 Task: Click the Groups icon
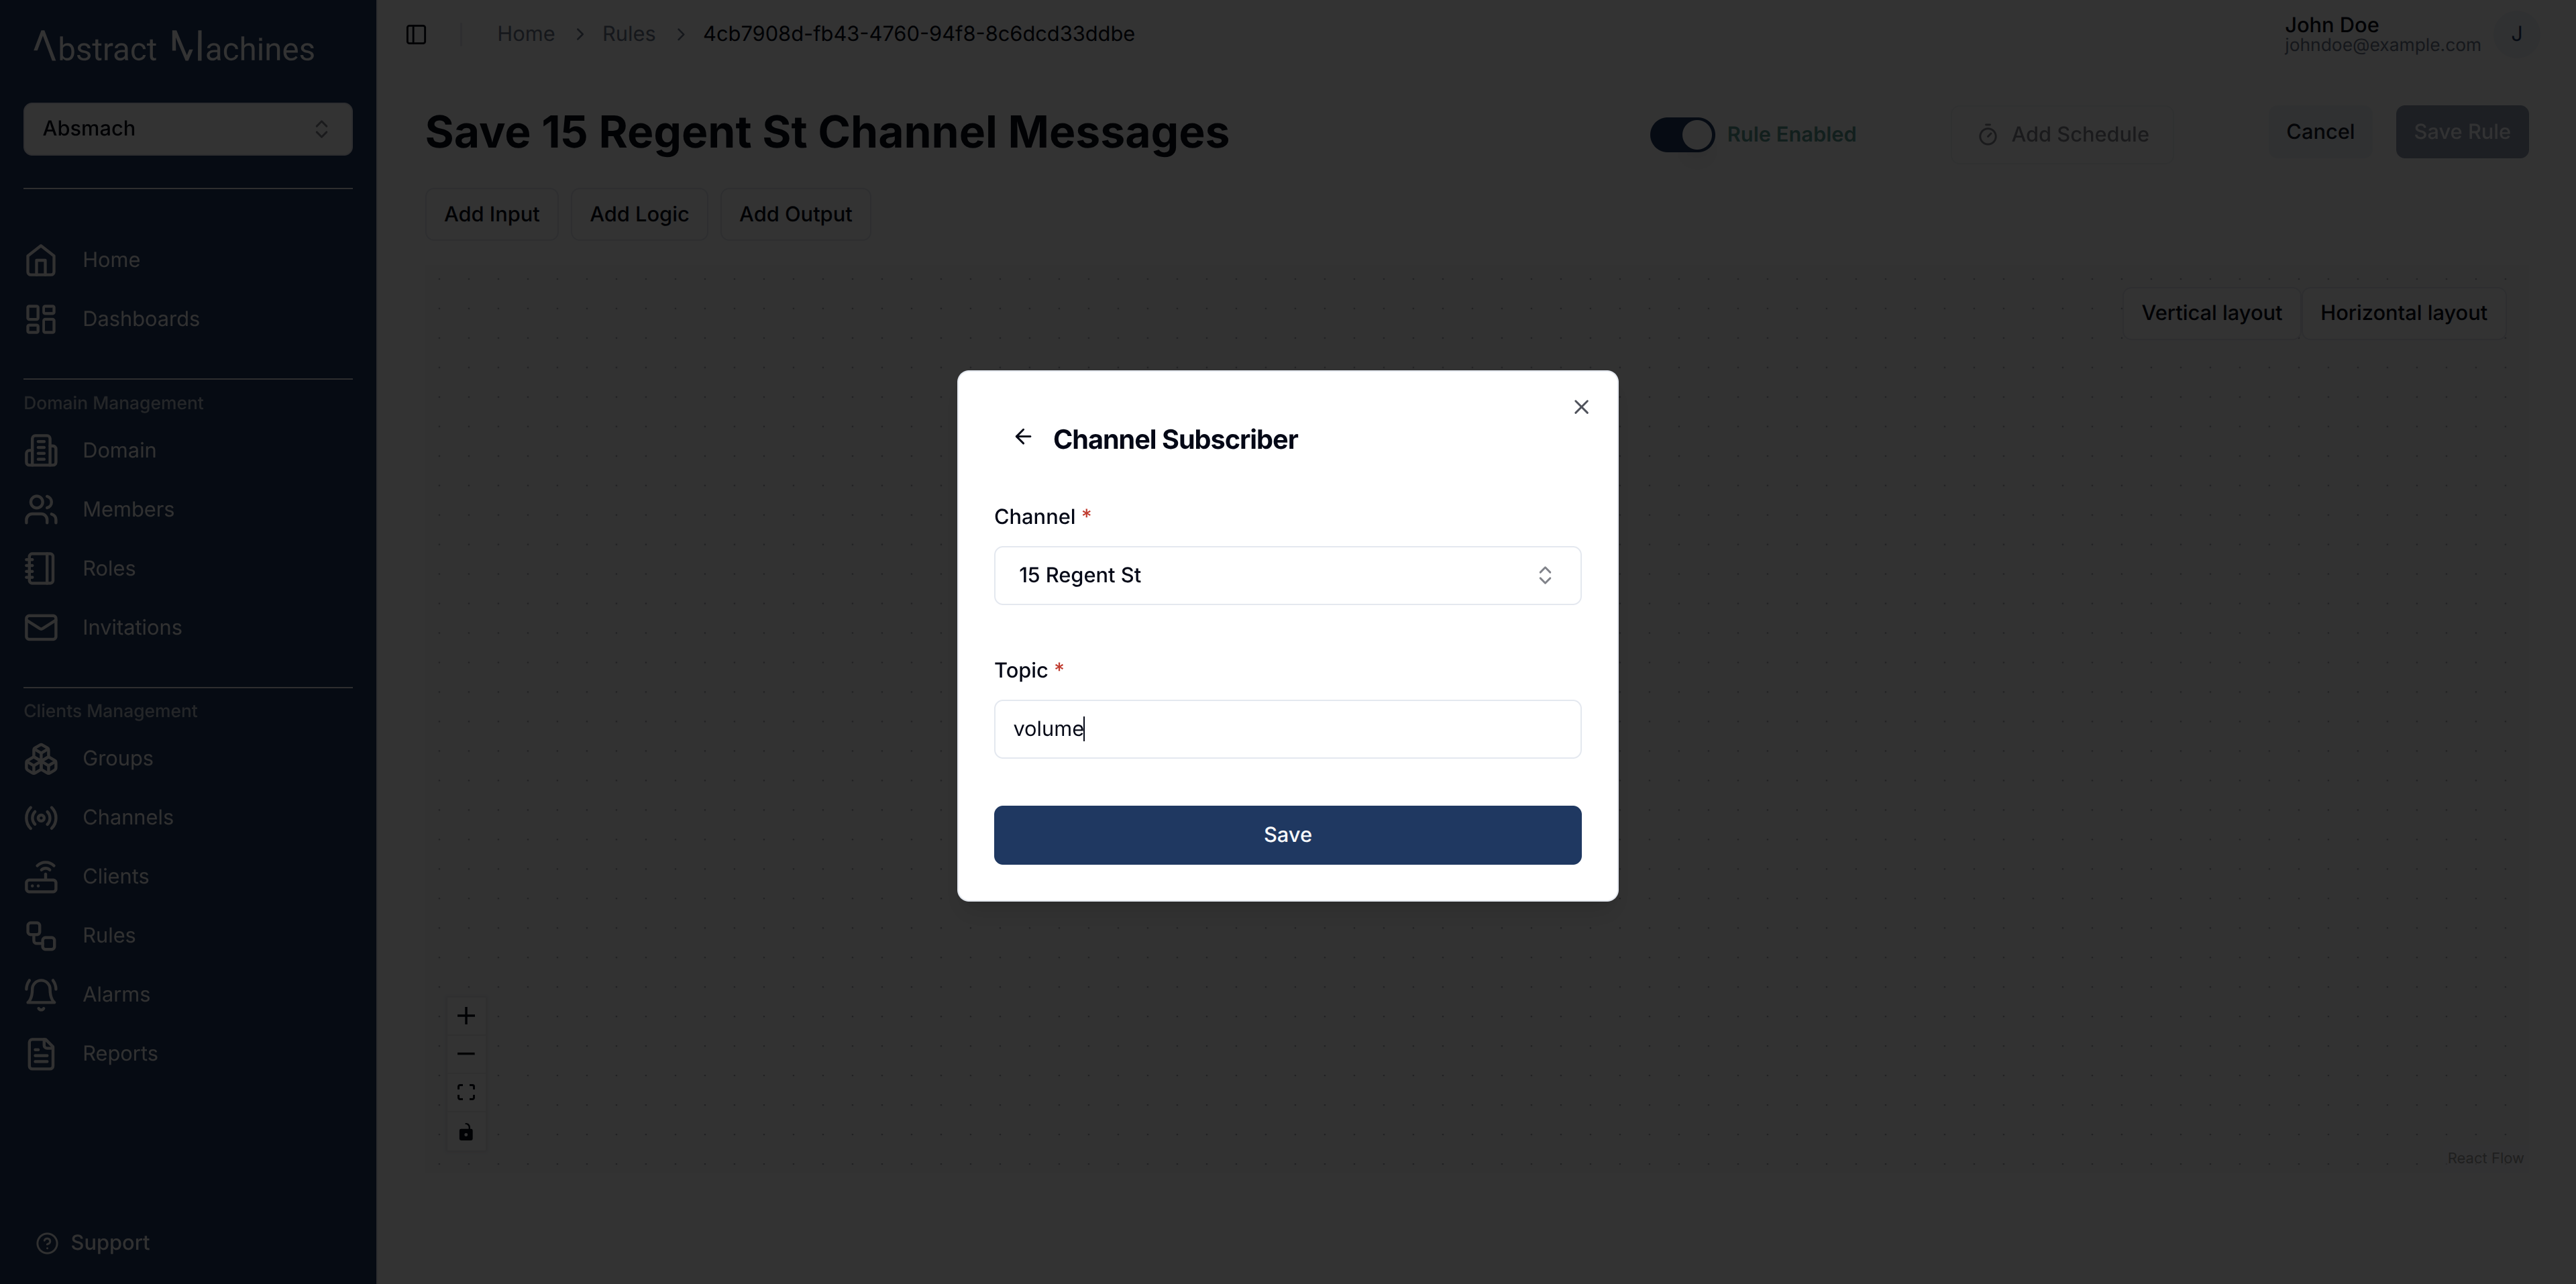[41, 759]
